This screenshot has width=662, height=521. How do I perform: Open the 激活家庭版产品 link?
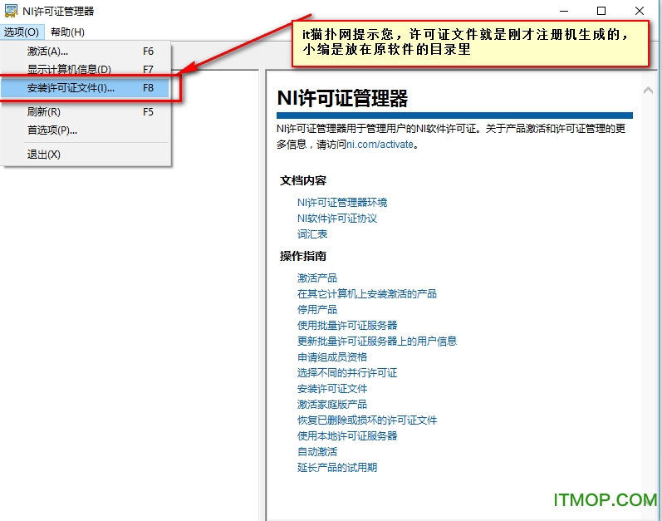point(332,405)
